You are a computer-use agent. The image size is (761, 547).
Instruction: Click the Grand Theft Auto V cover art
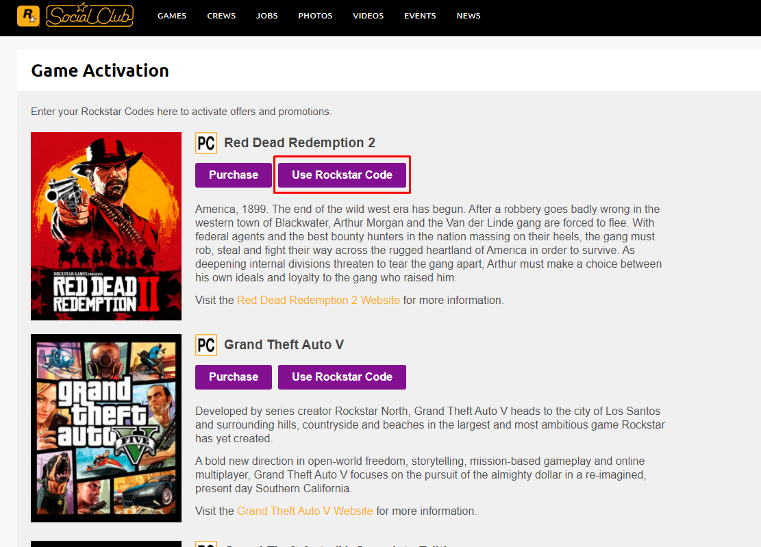tap(106, 428)
